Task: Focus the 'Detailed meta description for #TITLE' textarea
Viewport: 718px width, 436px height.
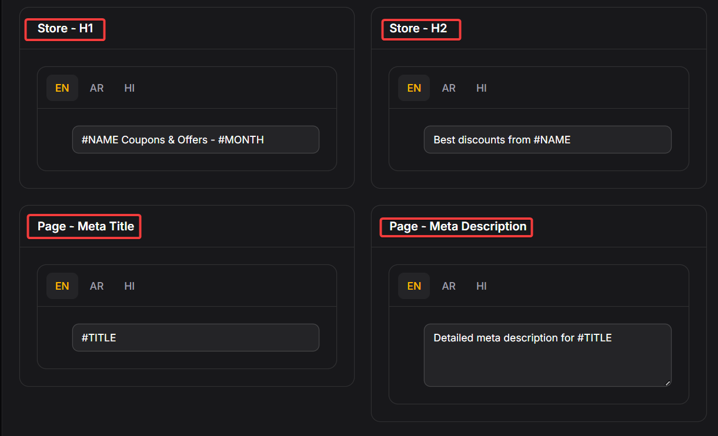Action: click(x=547, y=355)
